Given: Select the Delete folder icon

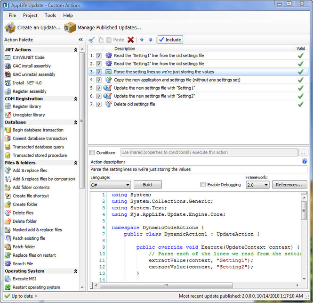Looking at the screenshot, I should 8,221.
